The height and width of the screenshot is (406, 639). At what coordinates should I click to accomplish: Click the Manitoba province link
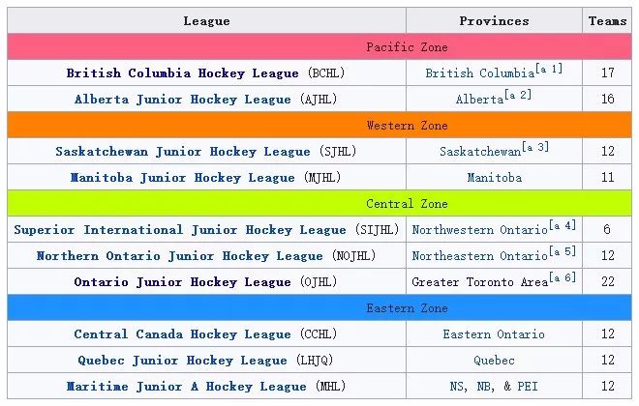pyautogui.click(x=494, y=178)
